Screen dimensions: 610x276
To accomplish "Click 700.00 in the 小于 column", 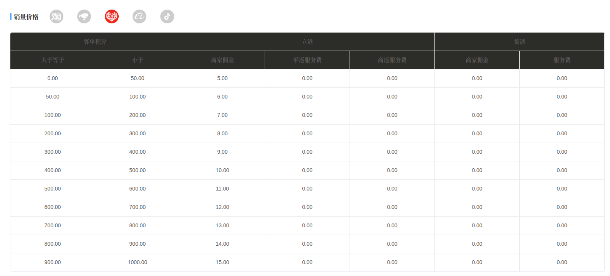I will (138, 207).
